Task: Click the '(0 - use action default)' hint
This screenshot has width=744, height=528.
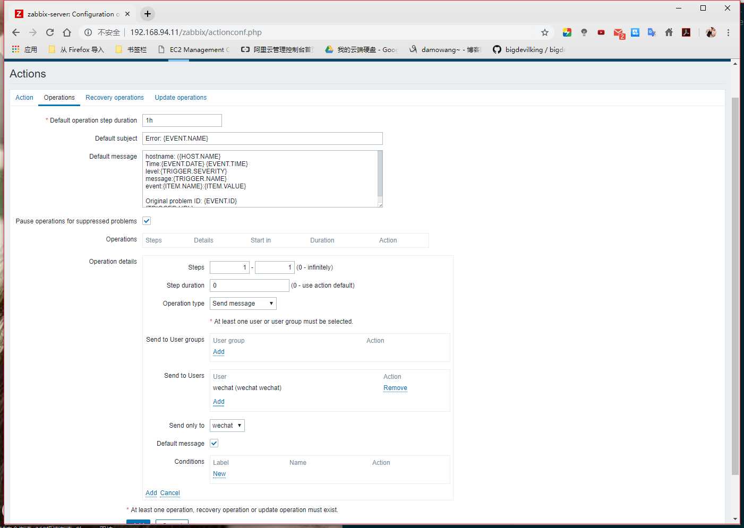Action: [x=323, y=285]
